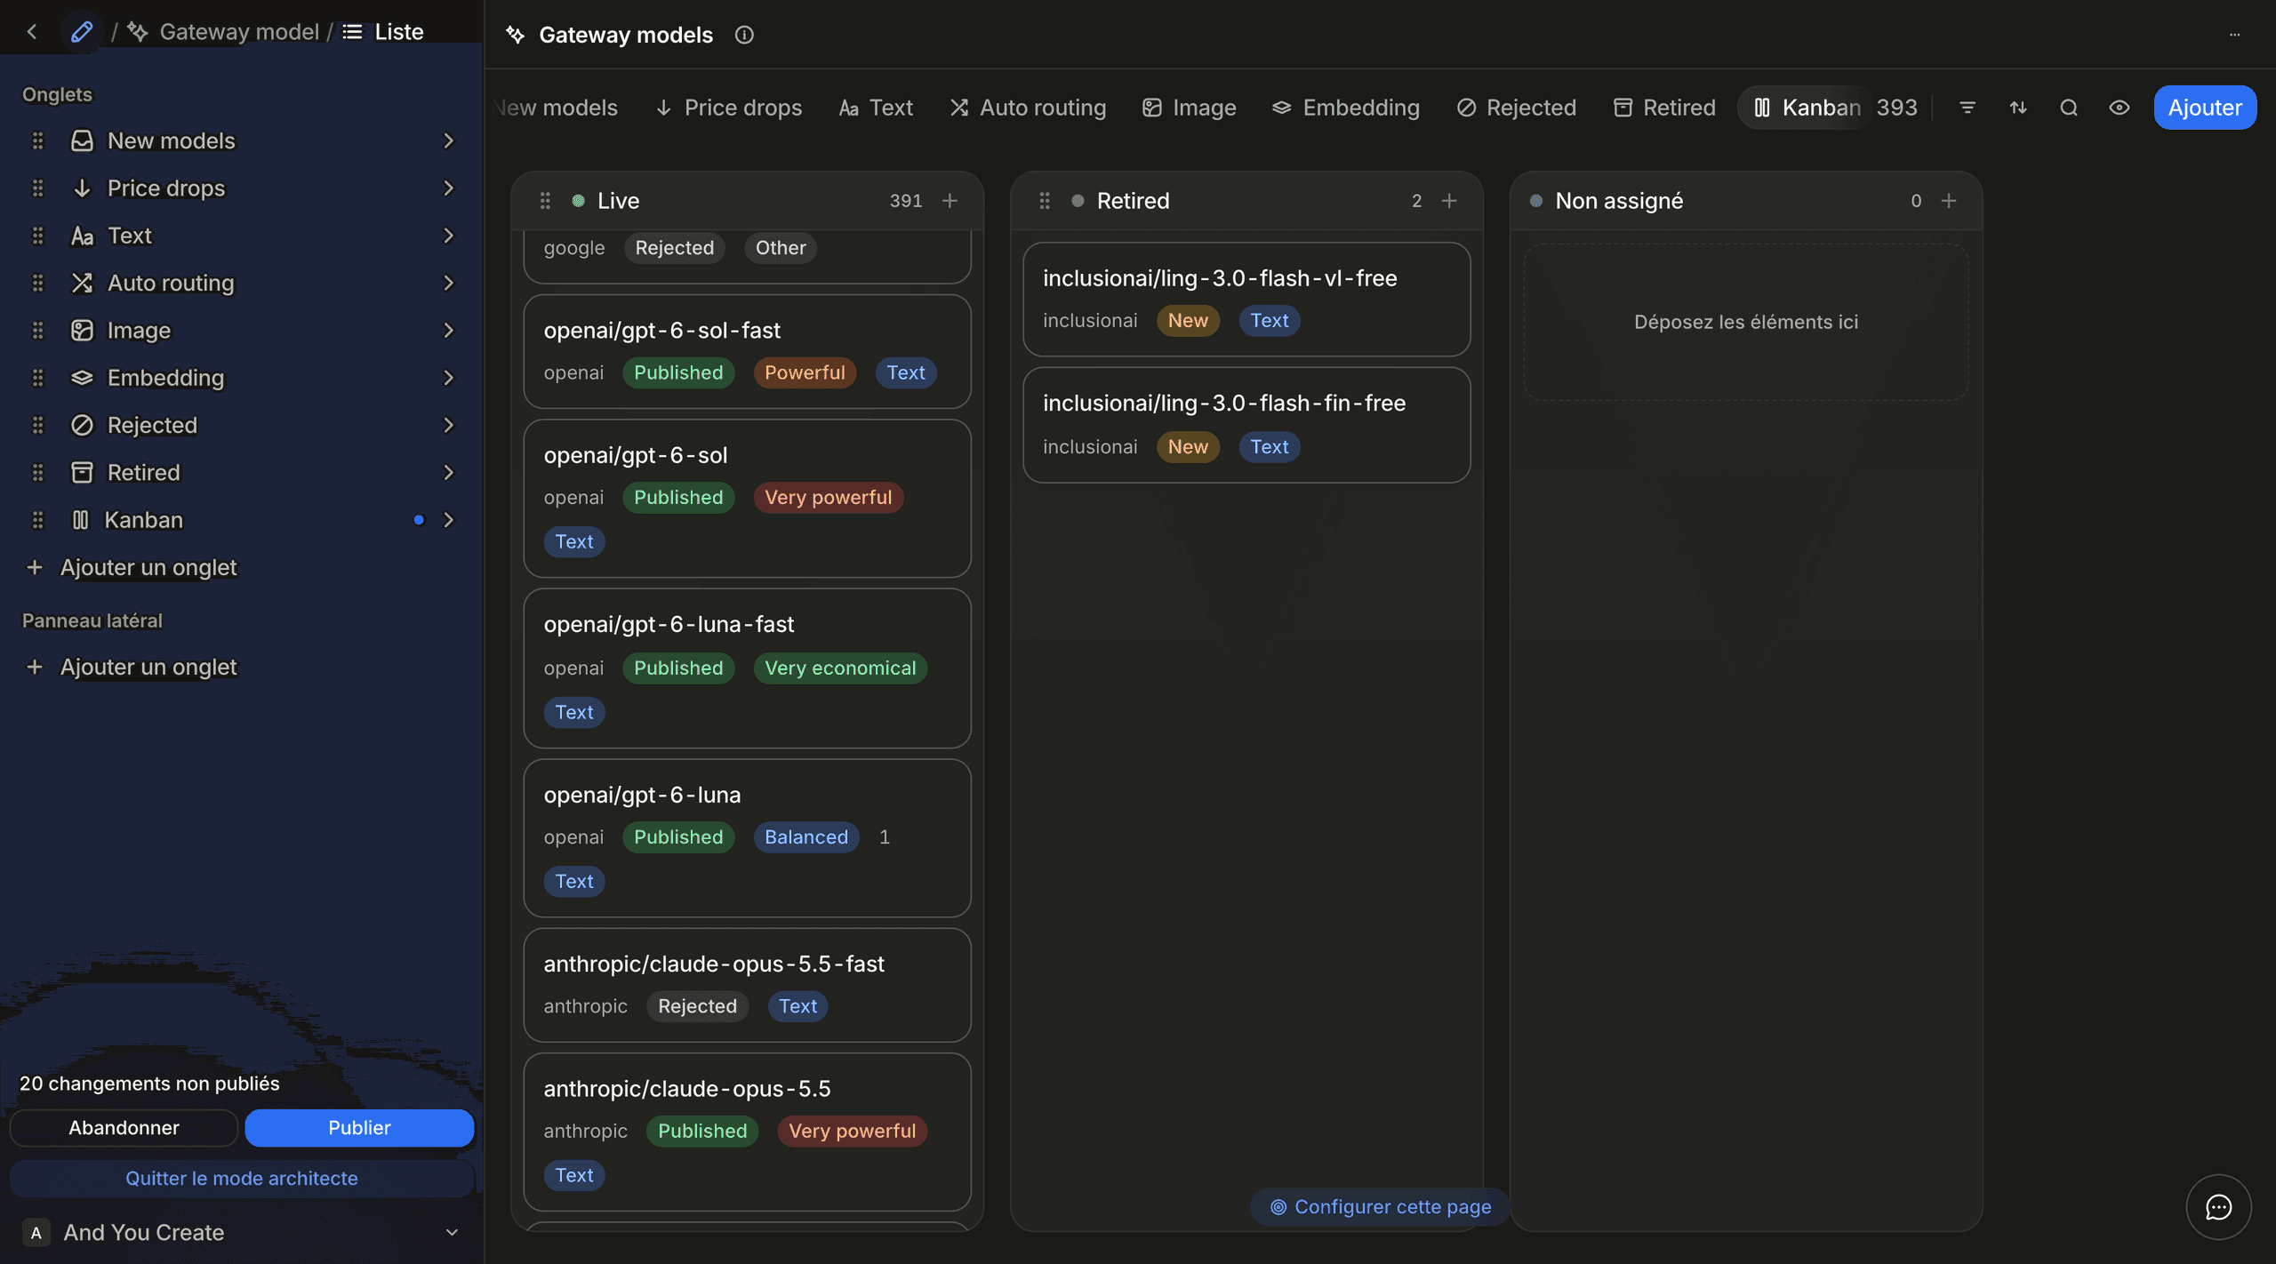
Task: Expand the Price drops sidebar chevron
Action: coord(448,188)
